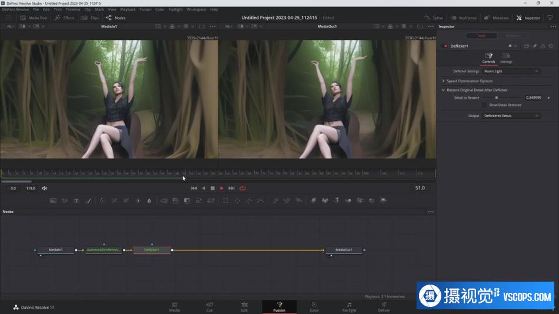Open MediaIn1 viewer options menu

click(213, 26)
